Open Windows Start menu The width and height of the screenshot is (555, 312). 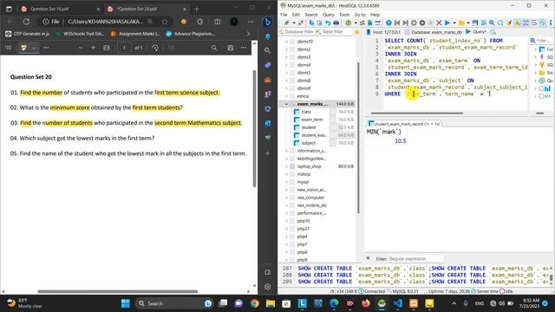(x=126, y=303)
